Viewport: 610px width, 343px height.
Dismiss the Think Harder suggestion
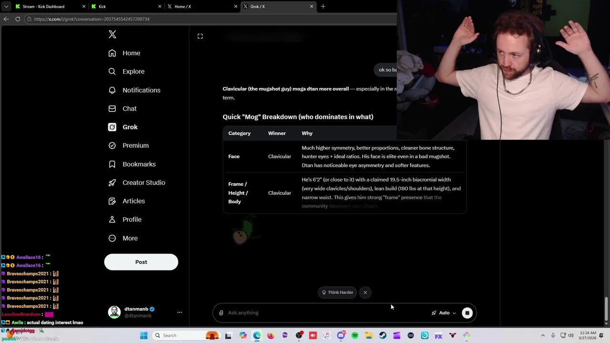pos(365,293)
